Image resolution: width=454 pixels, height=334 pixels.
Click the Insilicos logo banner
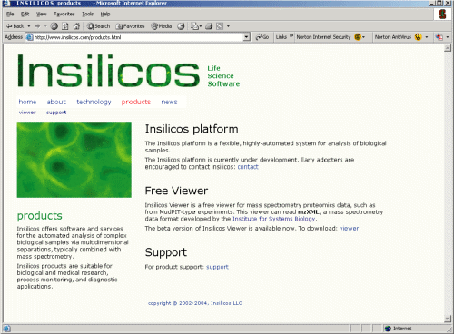pyautogui.click(x=108, y=71)
